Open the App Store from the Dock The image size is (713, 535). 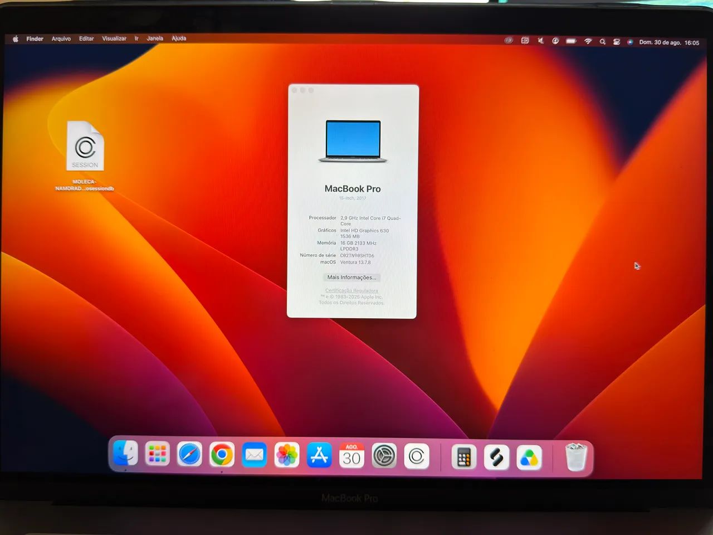(x=319, y=455)
